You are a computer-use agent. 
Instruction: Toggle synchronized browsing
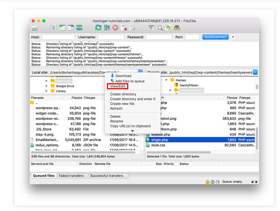[168, 27]
